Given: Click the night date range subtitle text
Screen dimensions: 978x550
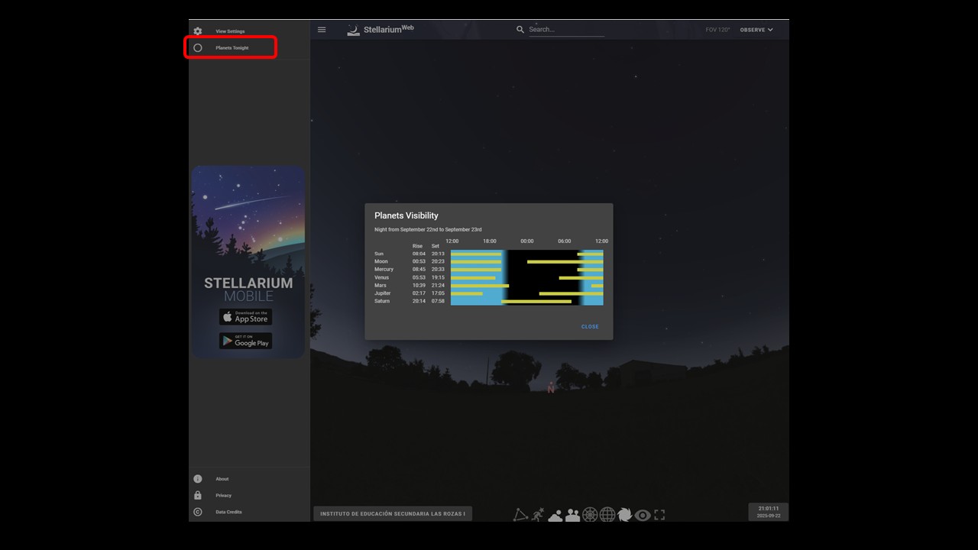Looking at the screenshot, I should pyautogui.click(x=428, y=229).
